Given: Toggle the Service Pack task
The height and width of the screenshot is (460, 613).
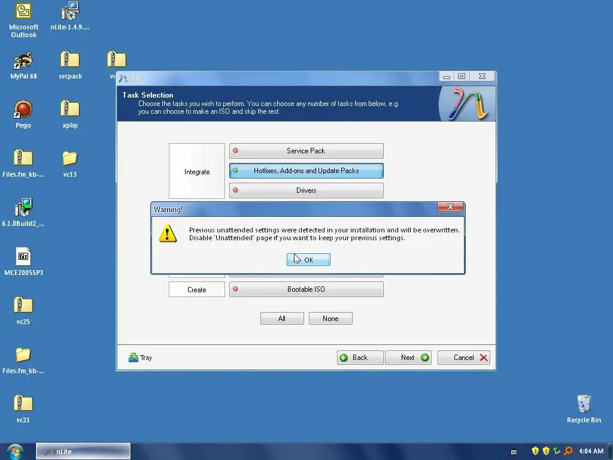Looking at the screenshot, I should pyautogui.click(x=306, y=151).
